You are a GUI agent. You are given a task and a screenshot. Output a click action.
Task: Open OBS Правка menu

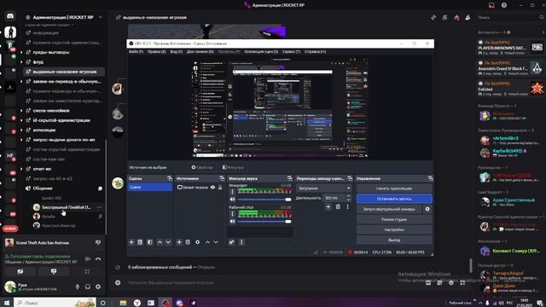(x=156, y=51)
